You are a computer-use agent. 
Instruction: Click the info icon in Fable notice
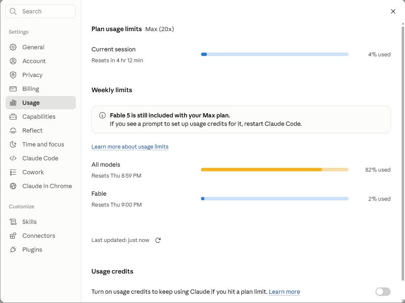(x=102, y=115)
